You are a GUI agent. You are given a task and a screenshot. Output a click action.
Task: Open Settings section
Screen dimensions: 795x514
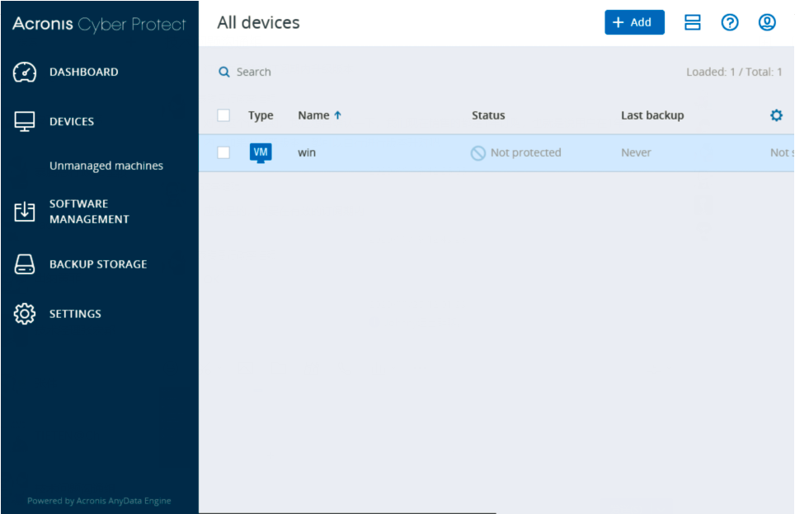coord(75,314)
